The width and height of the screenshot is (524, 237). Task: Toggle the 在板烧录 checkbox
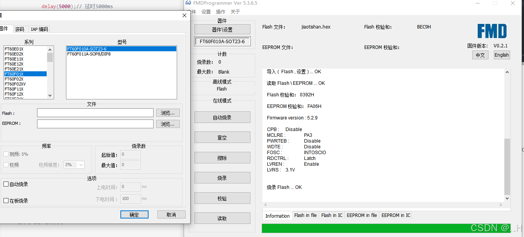pos(6,200)
